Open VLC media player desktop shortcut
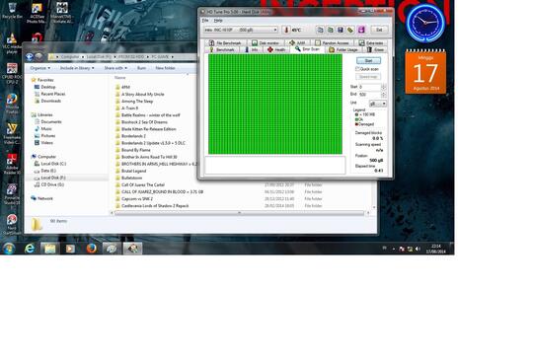The width and height of the screenshot is (533, 361). (x=12, y=44)
